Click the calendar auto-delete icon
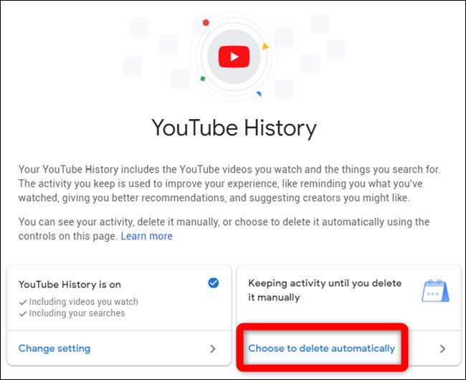This screenshot has width=466, height=380. [435, 290]
